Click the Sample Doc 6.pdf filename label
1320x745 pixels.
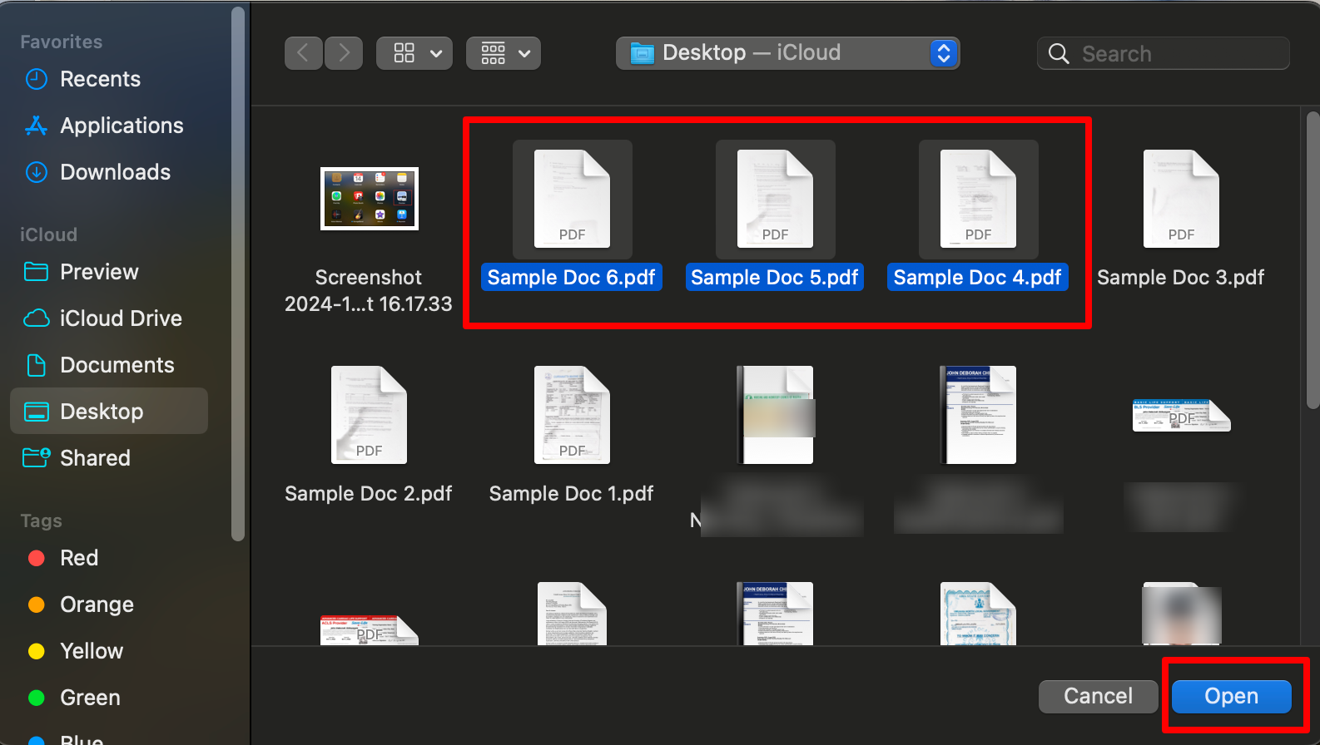tap(572, 277)
